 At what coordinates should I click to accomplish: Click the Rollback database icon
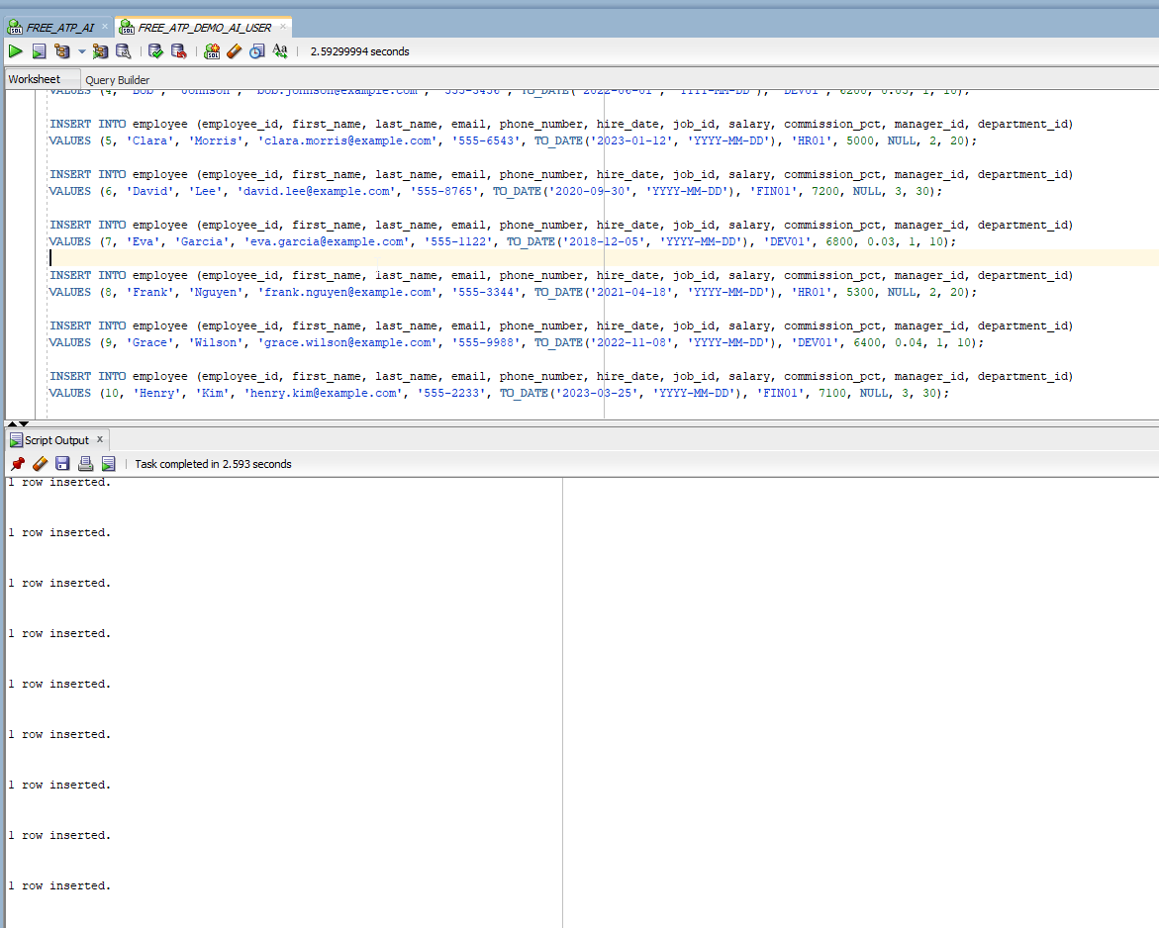(179, 51)
